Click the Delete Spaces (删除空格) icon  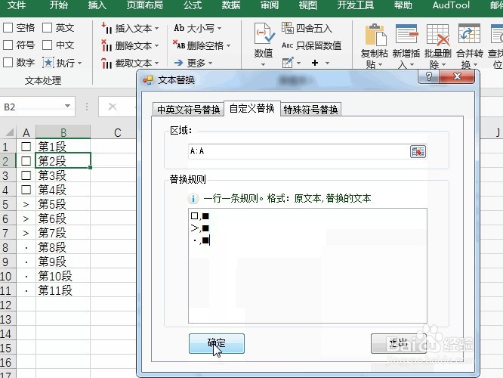[x=179, y=45]
